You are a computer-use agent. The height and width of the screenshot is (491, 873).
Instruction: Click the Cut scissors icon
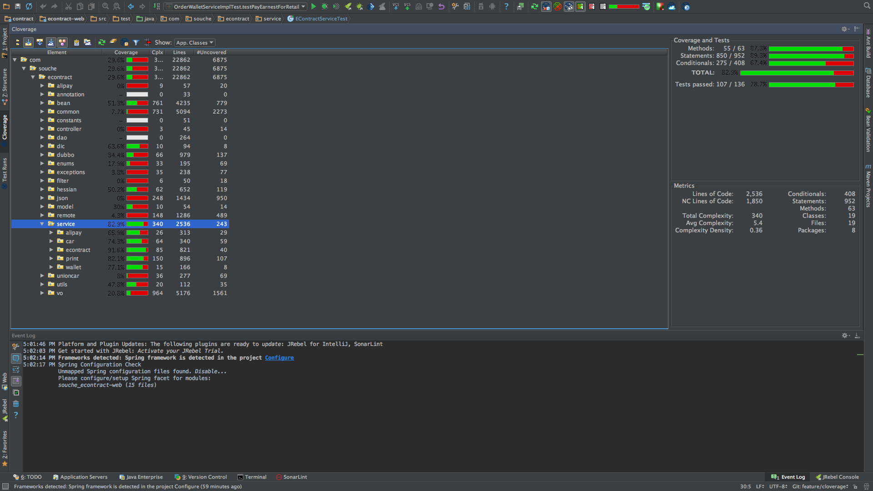(68, 6)
